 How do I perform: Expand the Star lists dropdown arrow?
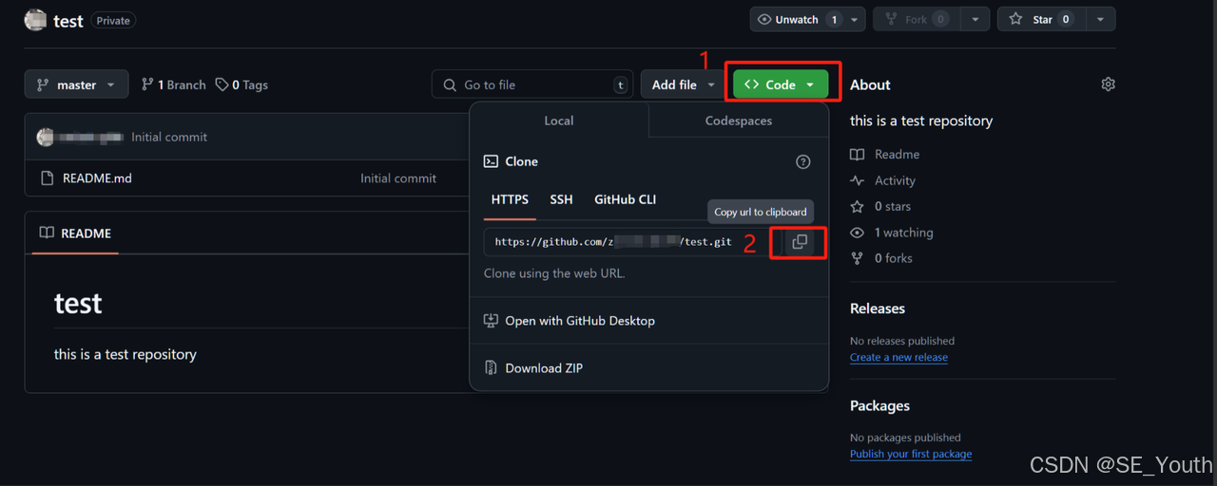tap(1100, 19)
